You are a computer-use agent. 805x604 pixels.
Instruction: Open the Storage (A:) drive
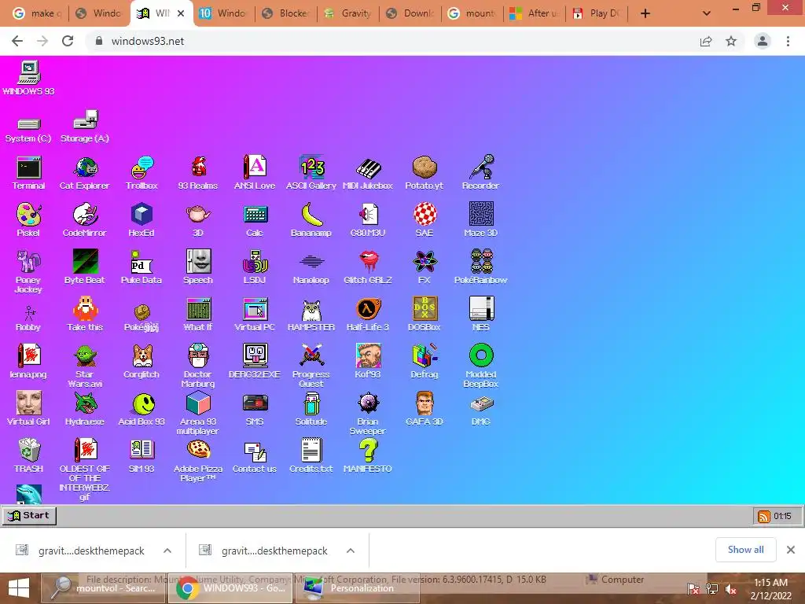[x=85, y=127]
